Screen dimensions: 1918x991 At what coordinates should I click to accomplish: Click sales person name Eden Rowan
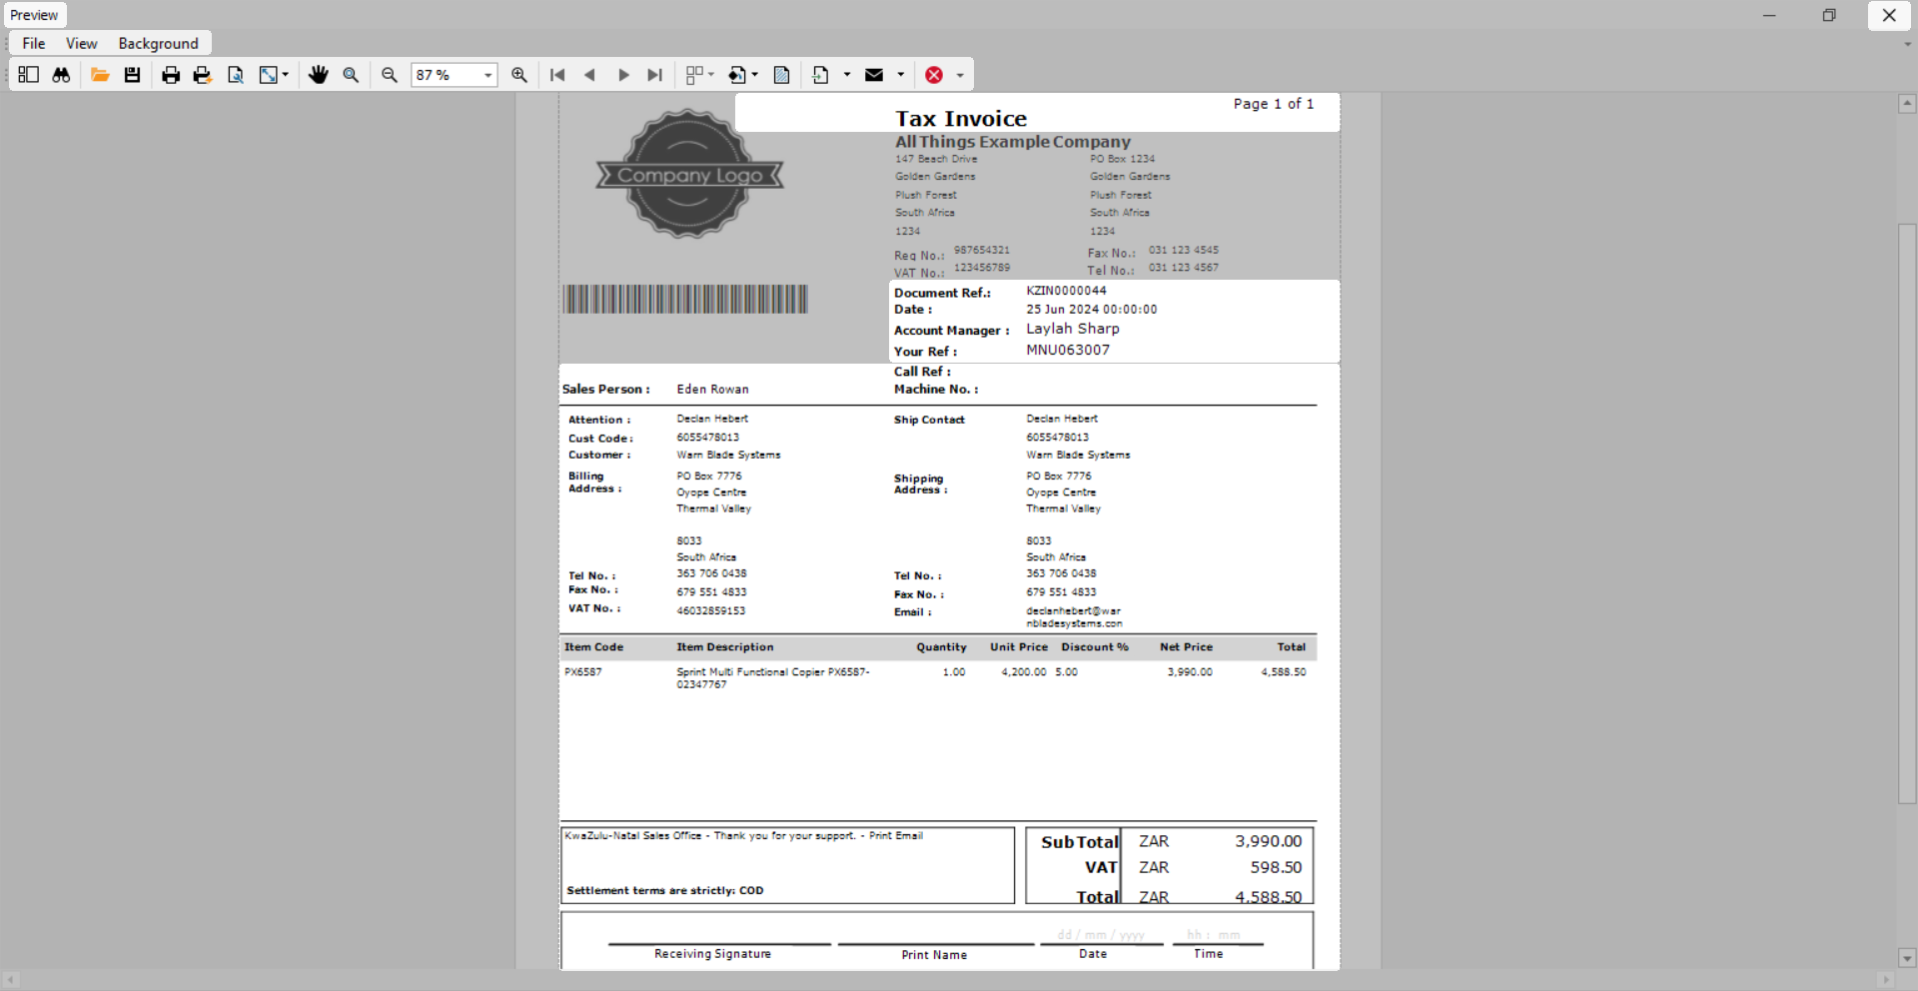(712, 390)
